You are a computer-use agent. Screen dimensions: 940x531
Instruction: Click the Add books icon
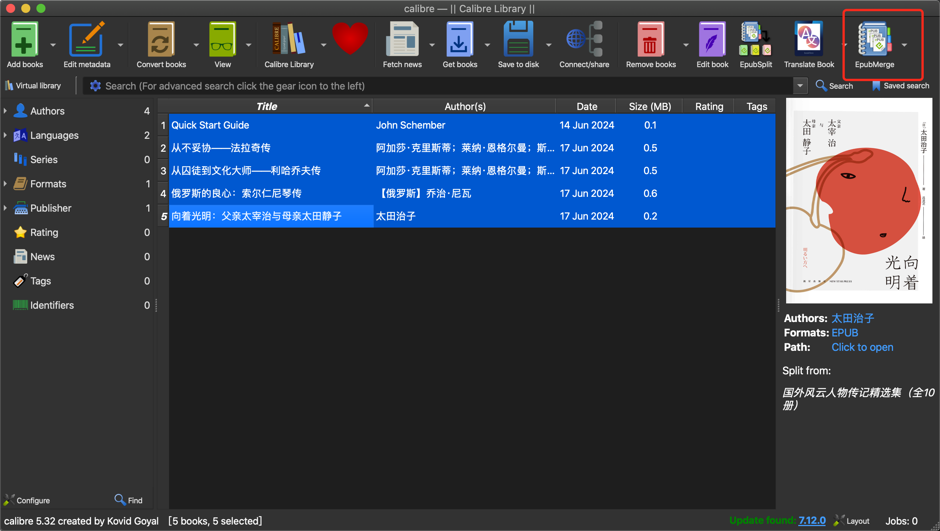(x=25, y=39)
